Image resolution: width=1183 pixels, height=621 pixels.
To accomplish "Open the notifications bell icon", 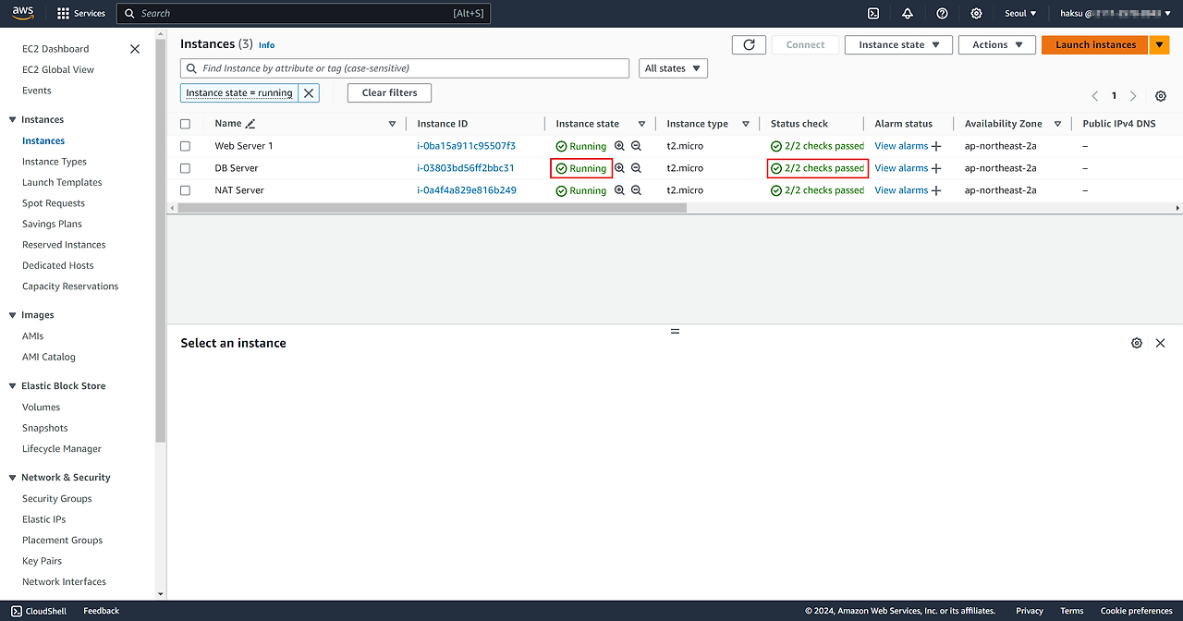I will (908, 13).
